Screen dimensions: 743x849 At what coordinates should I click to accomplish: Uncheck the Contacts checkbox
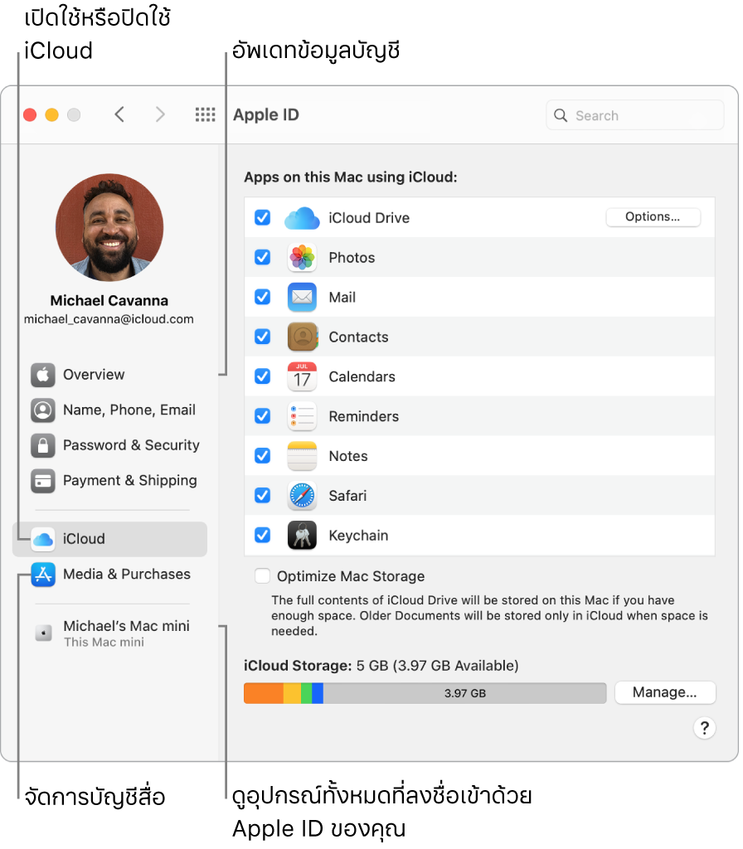(x=263, y=337)
